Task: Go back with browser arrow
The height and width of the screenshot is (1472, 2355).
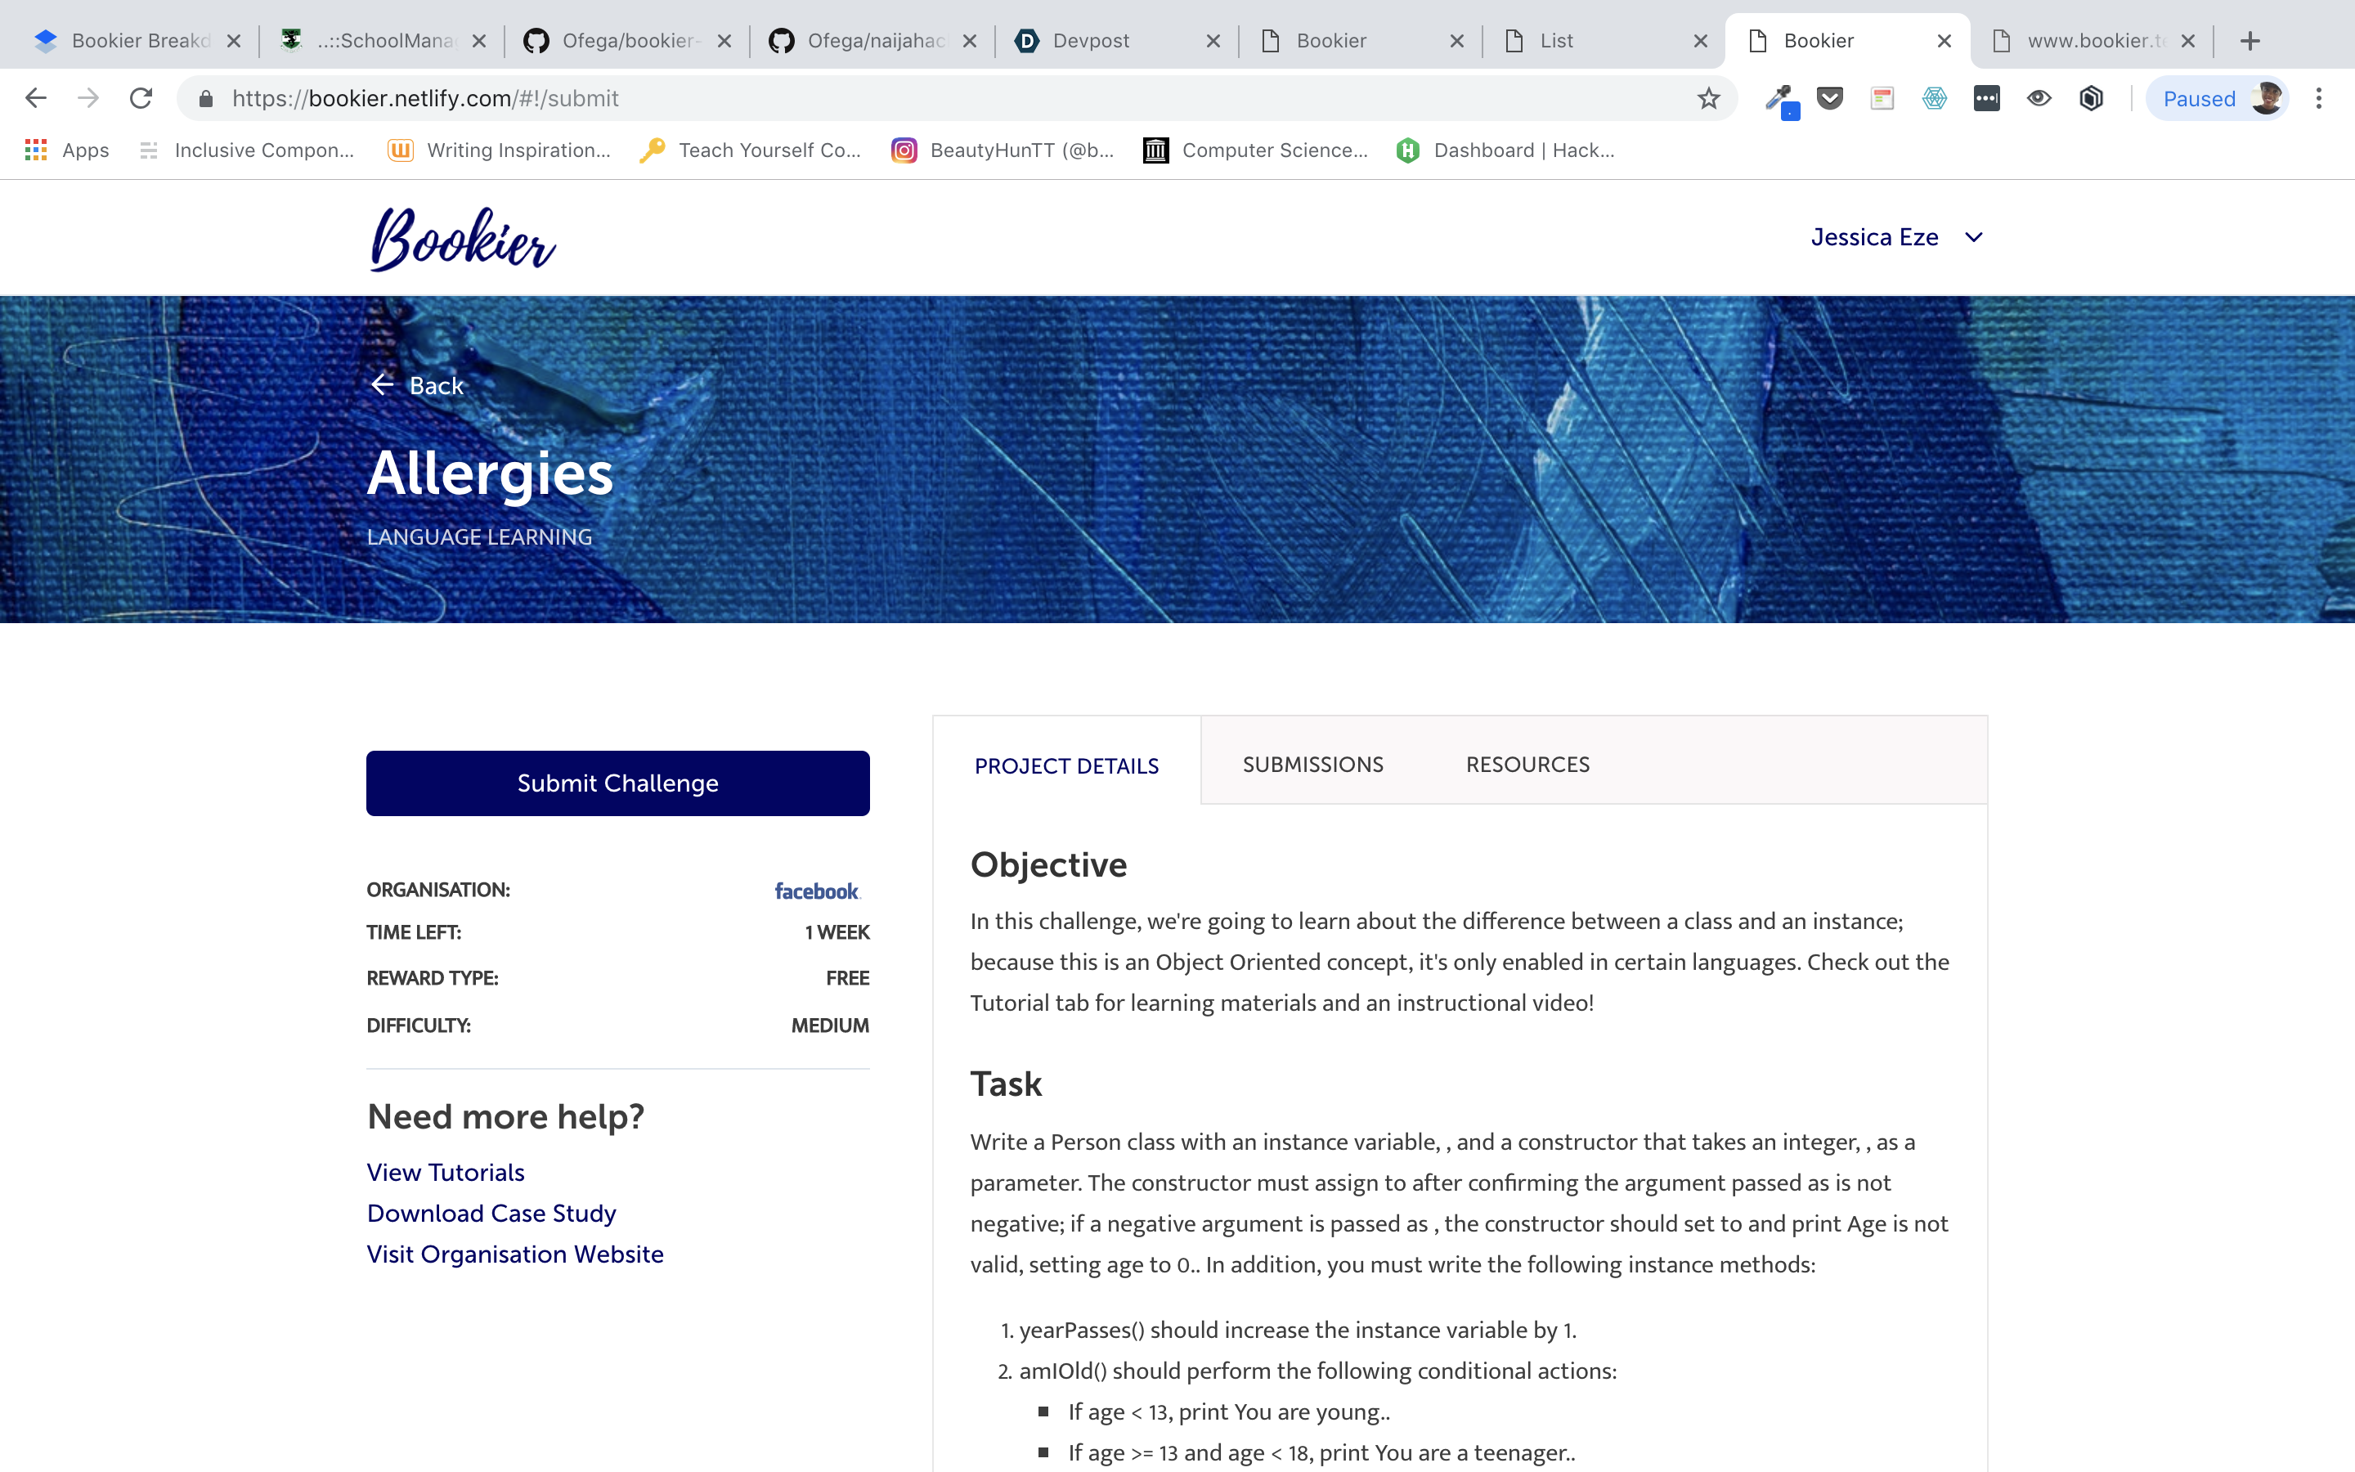Action: (36, 98)
